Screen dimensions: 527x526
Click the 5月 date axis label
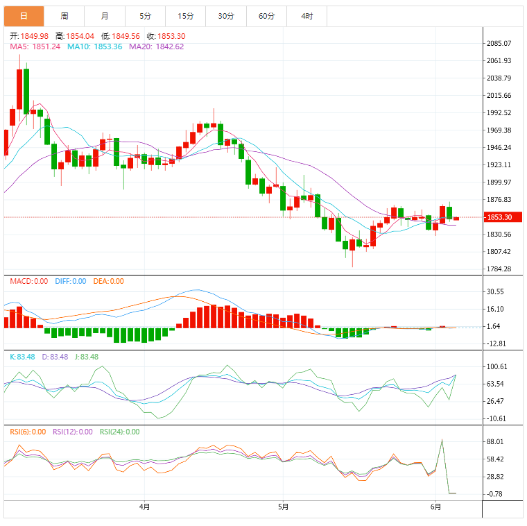pos(284,507)
